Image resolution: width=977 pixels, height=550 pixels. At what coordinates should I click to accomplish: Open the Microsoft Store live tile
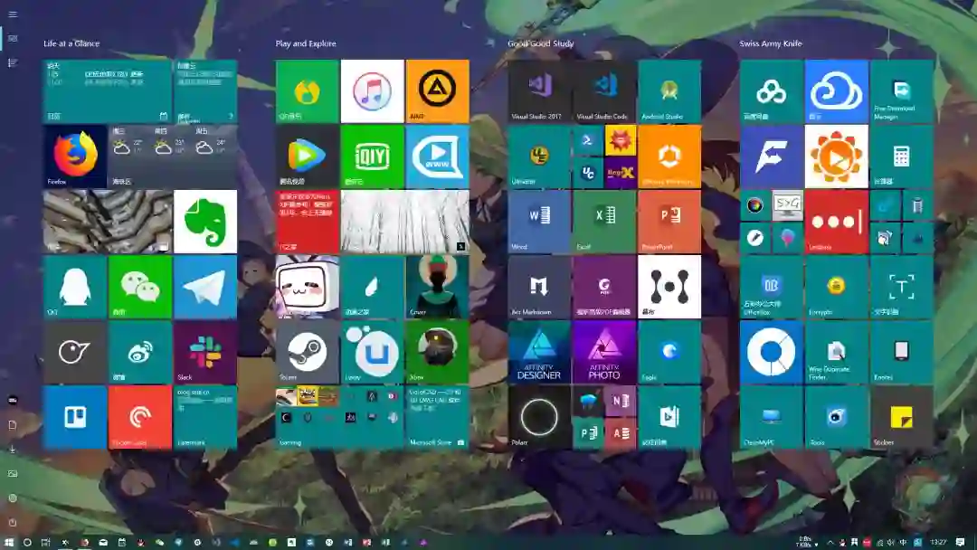tap(437, 417)
